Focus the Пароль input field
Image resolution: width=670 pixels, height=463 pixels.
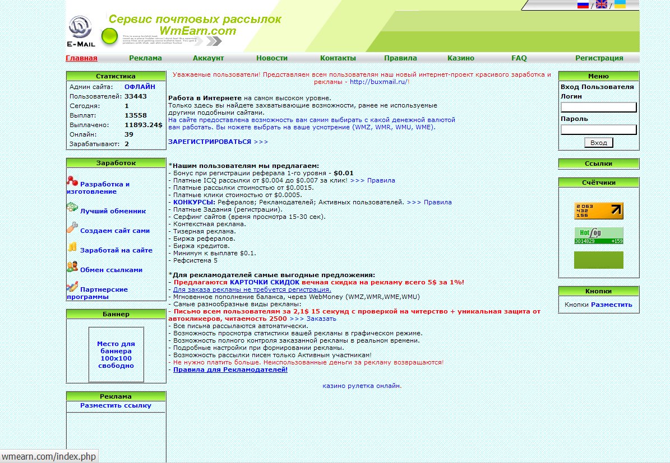click(x=599, y=130)
